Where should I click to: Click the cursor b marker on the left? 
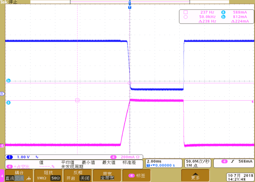(8, 81)
